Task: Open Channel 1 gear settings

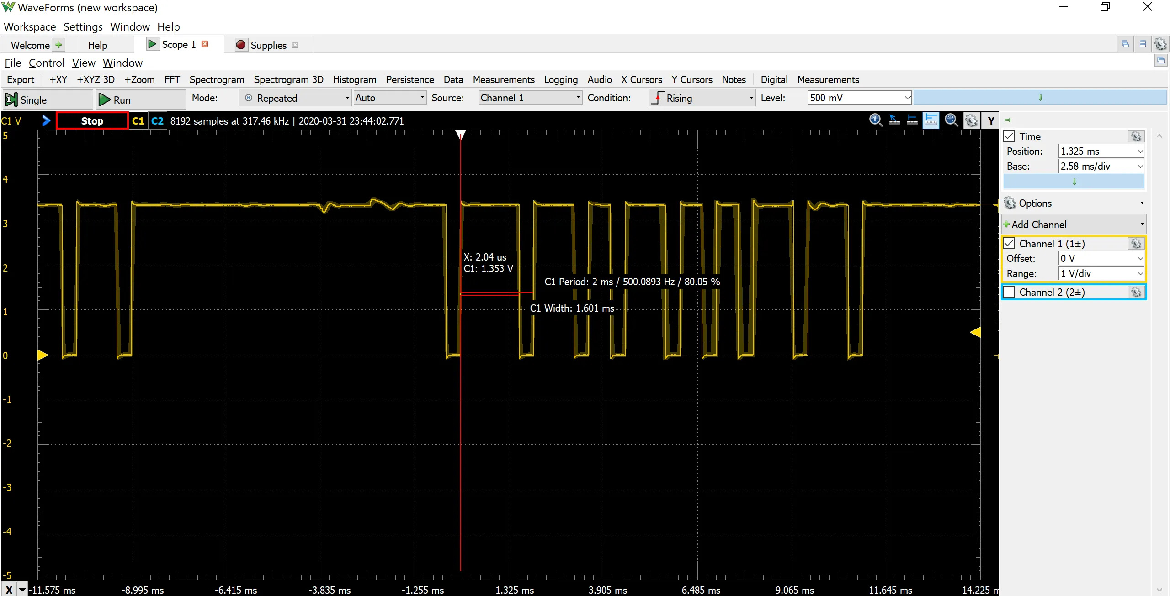Action: pyautogui.click(x=1136, y=244)
